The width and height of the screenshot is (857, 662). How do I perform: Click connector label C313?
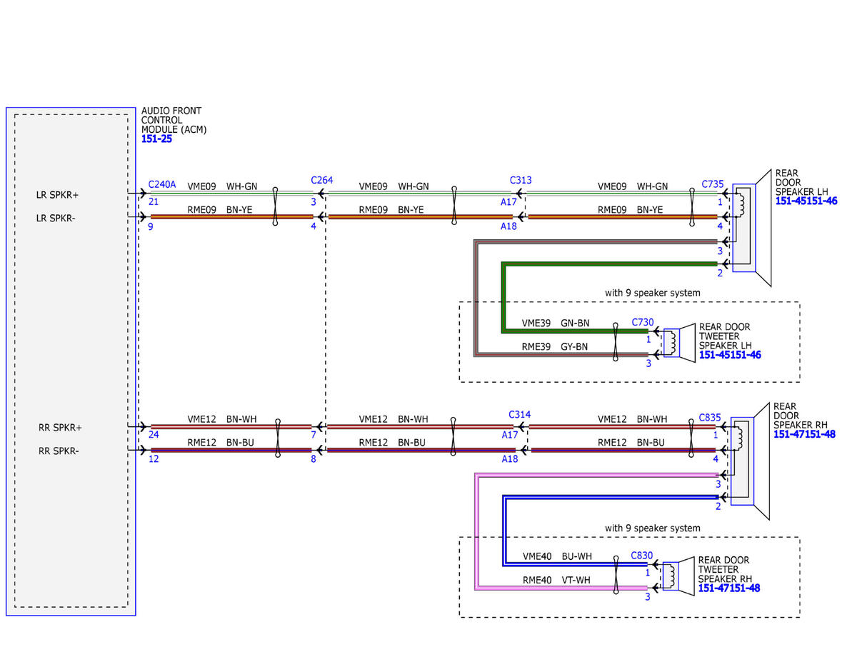pyautogui.click(x=521, y=181)
